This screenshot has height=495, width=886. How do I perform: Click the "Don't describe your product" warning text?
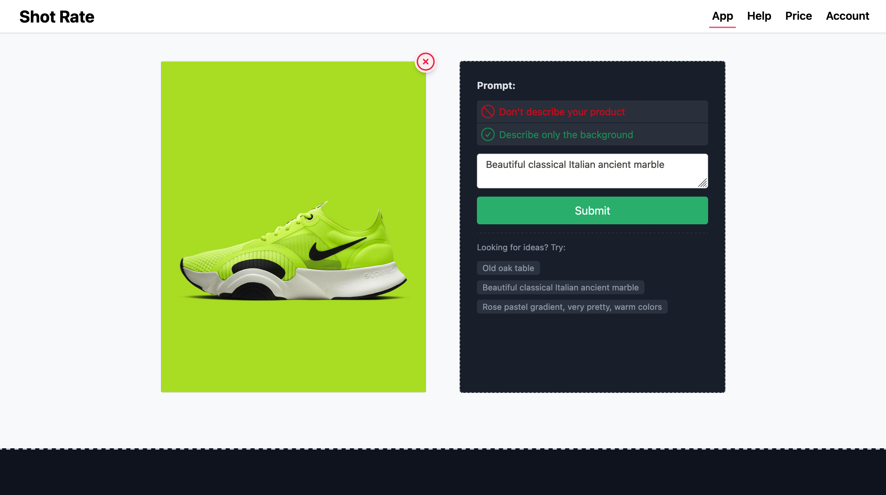pyautogui.click(x=562, y=112)
